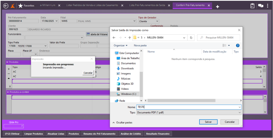Screen dimensions: 273x138
Task: Collapse the Produtos a conferir section
Action: point(8,92)
